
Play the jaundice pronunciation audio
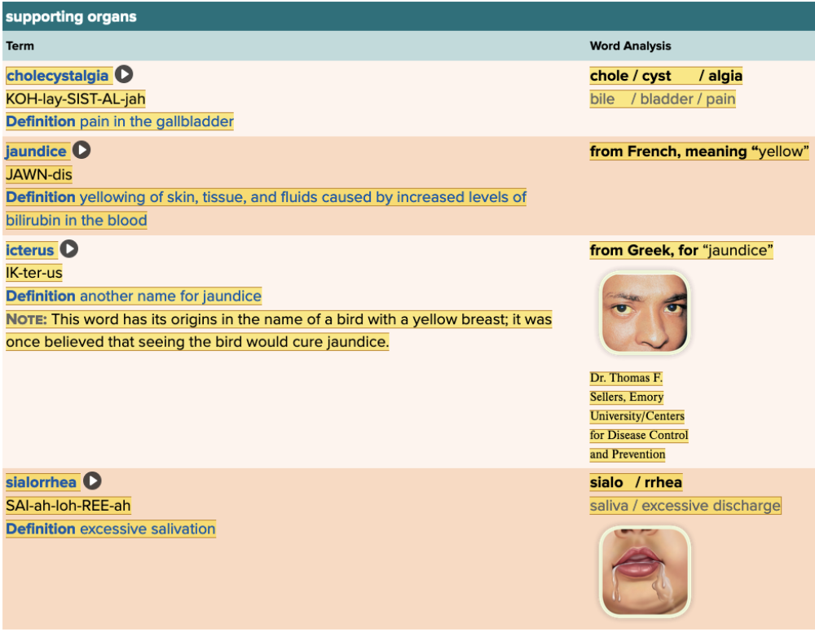pyautogui.click(x=81, y=151)
